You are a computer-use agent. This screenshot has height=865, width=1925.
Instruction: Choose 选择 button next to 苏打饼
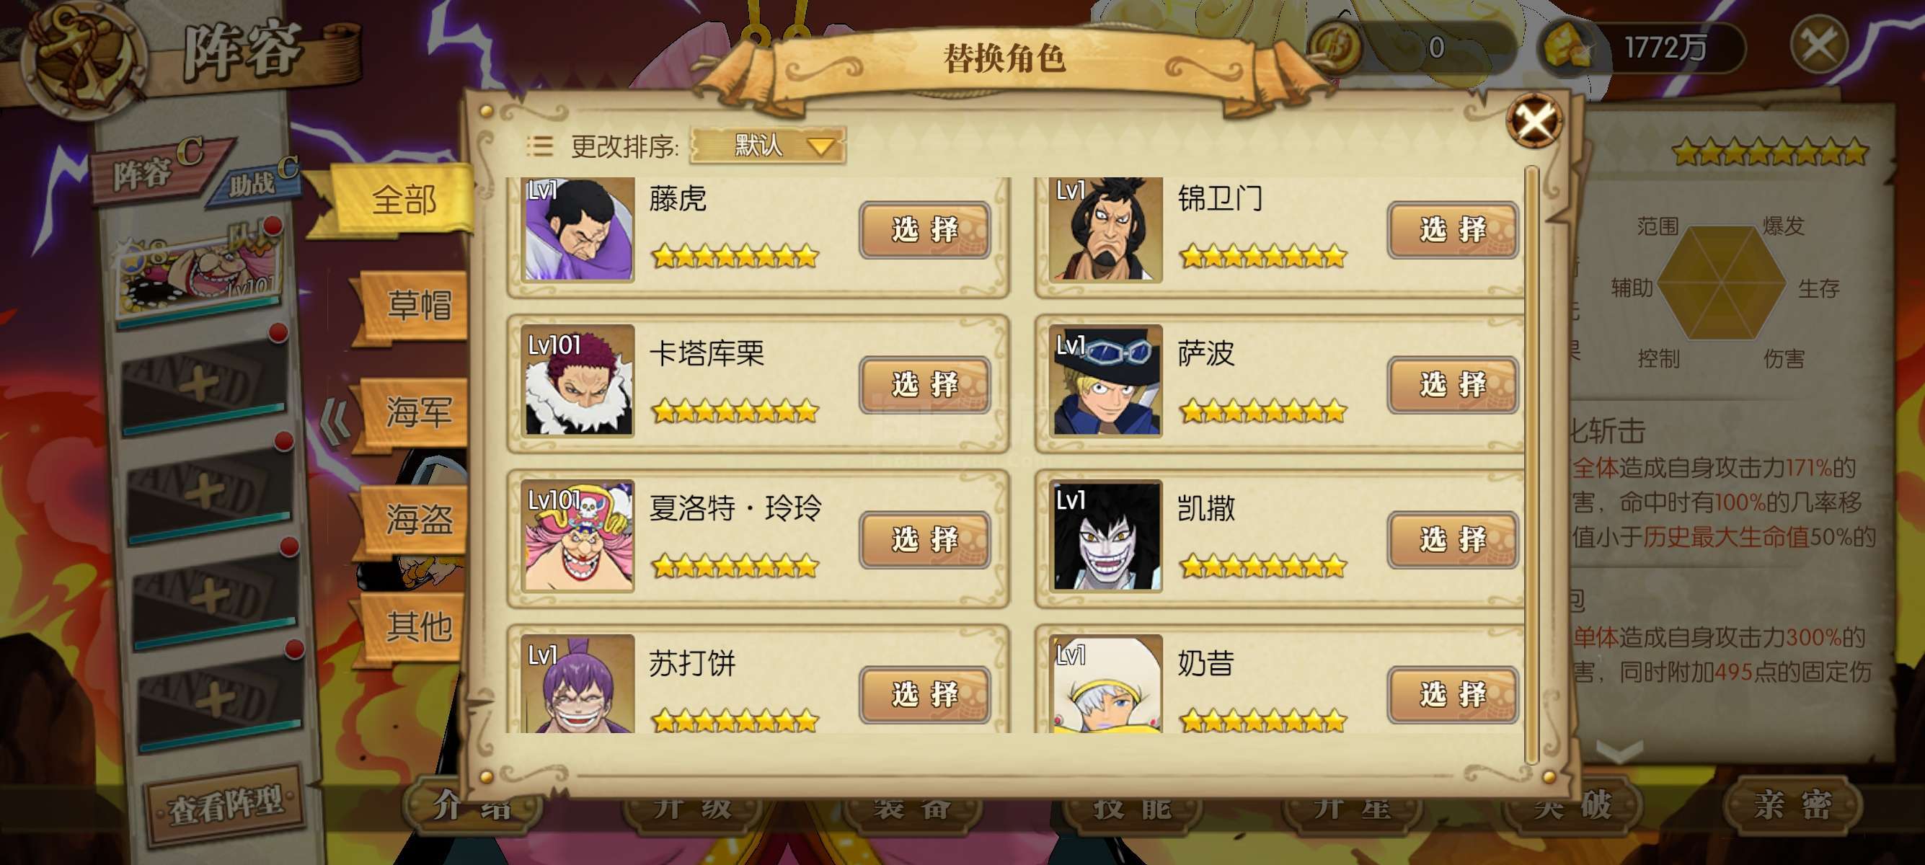tap(925, 695)
